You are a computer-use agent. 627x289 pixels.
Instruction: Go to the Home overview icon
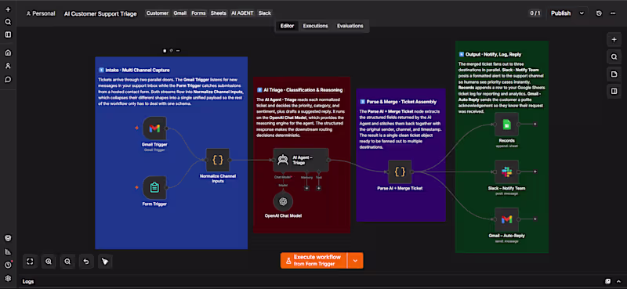pos(8,52)
